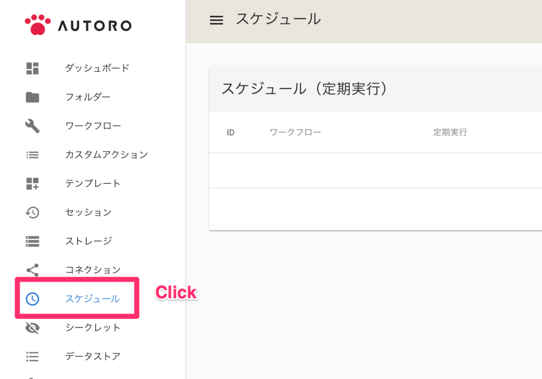Click the 定期実行 column header
542x379 pixels.
(x=450, y=132)
